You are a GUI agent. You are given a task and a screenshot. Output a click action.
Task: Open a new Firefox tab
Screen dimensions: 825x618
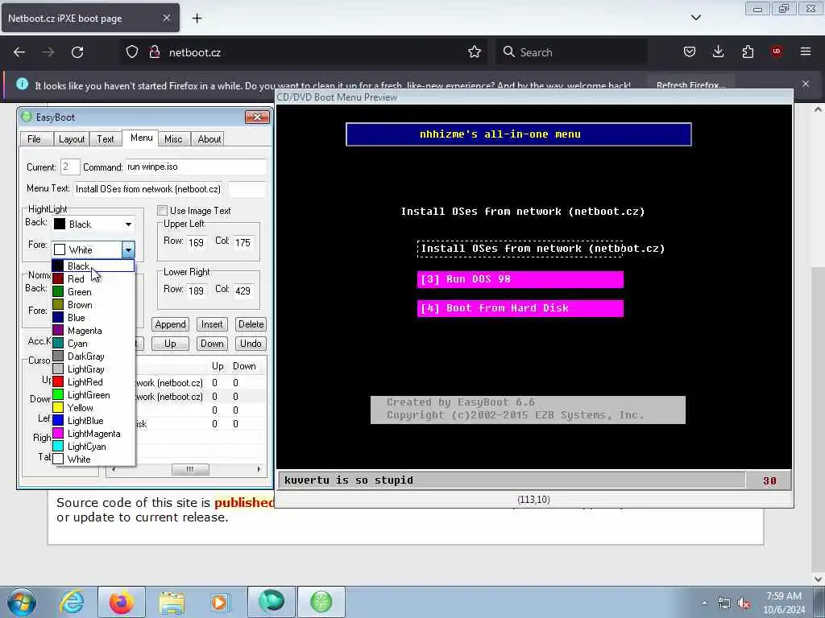[197, 19]
